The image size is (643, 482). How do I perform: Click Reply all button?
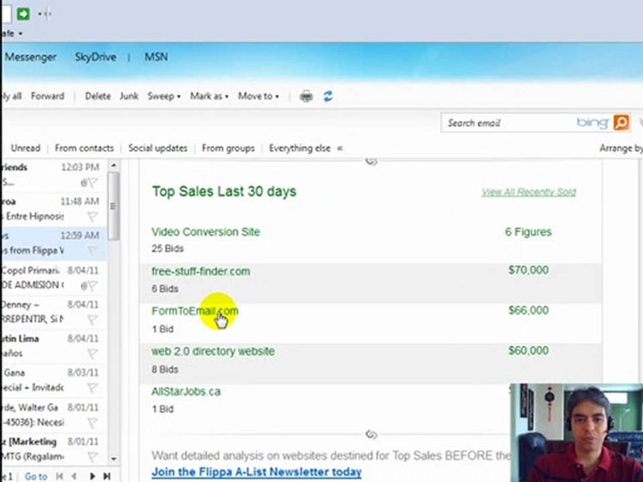(x=11, y=96)
